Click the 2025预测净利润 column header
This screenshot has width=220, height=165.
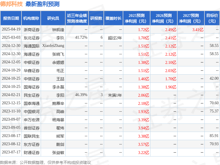(x=137, y=18)
